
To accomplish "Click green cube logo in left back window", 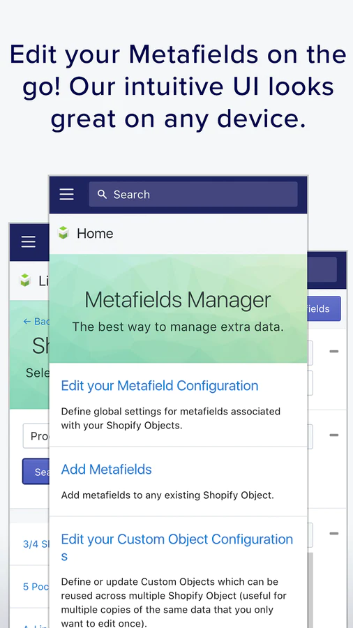I will [x=25, y=281].
